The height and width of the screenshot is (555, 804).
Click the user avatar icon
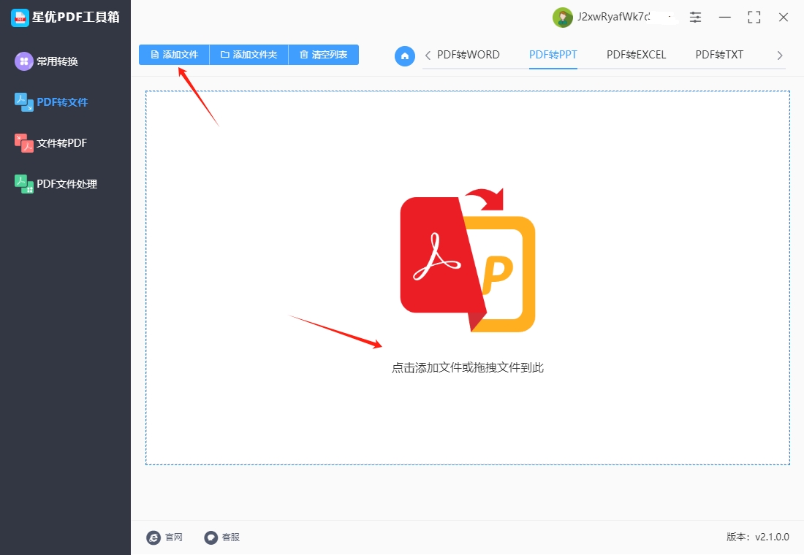pos(563,18)
